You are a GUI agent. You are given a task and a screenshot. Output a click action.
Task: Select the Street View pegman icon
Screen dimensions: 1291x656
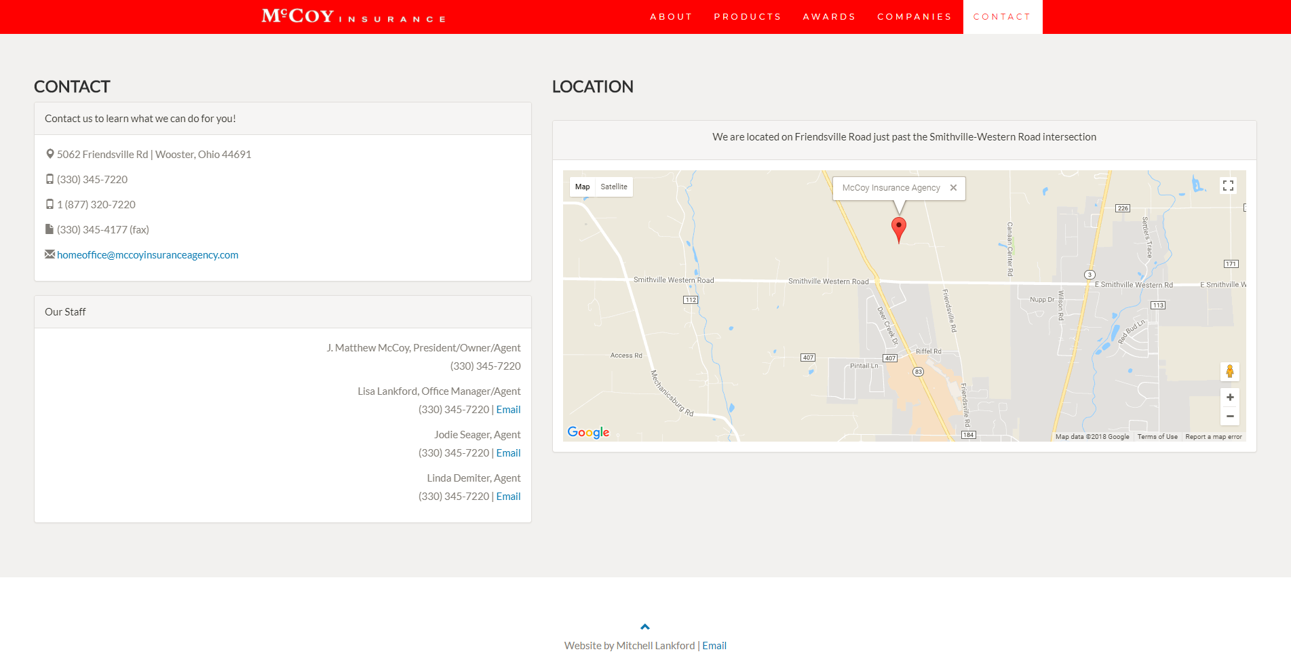coord(1229,371)
